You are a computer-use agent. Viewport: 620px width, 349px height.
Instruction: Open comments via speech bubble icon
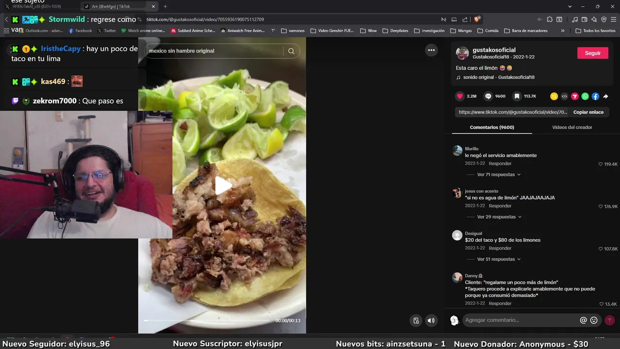click(x=488, y=96)
